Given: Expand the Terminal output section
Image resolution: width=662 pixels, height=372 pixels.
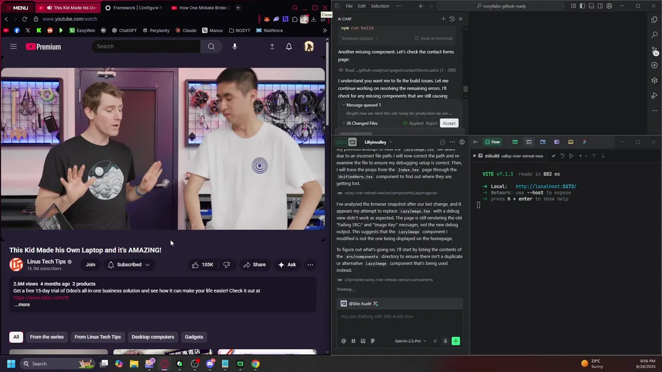Looking at the screenshot, I should [359, 38].
